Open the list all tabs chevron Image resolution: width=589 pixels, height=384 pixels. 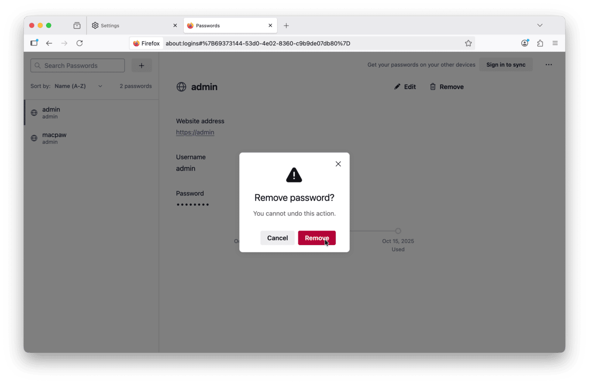click(540, 25)
